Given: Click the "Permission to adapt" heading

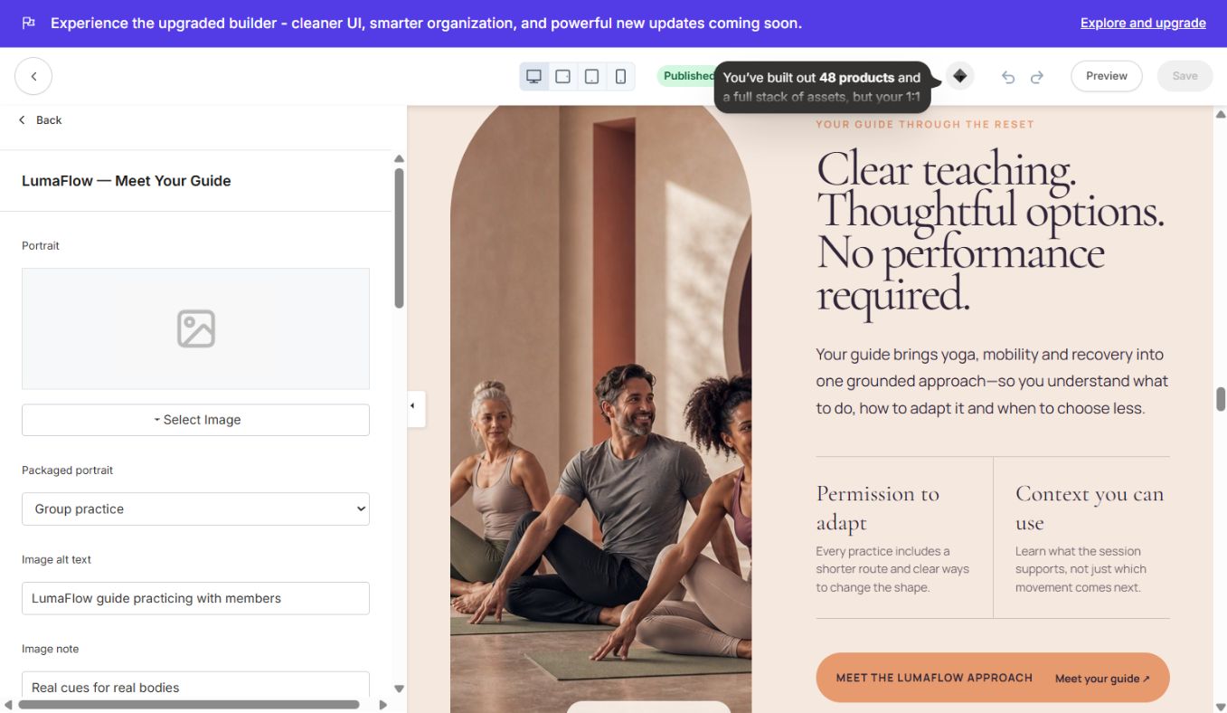Looking at the screenshot, I should [878, 508].
